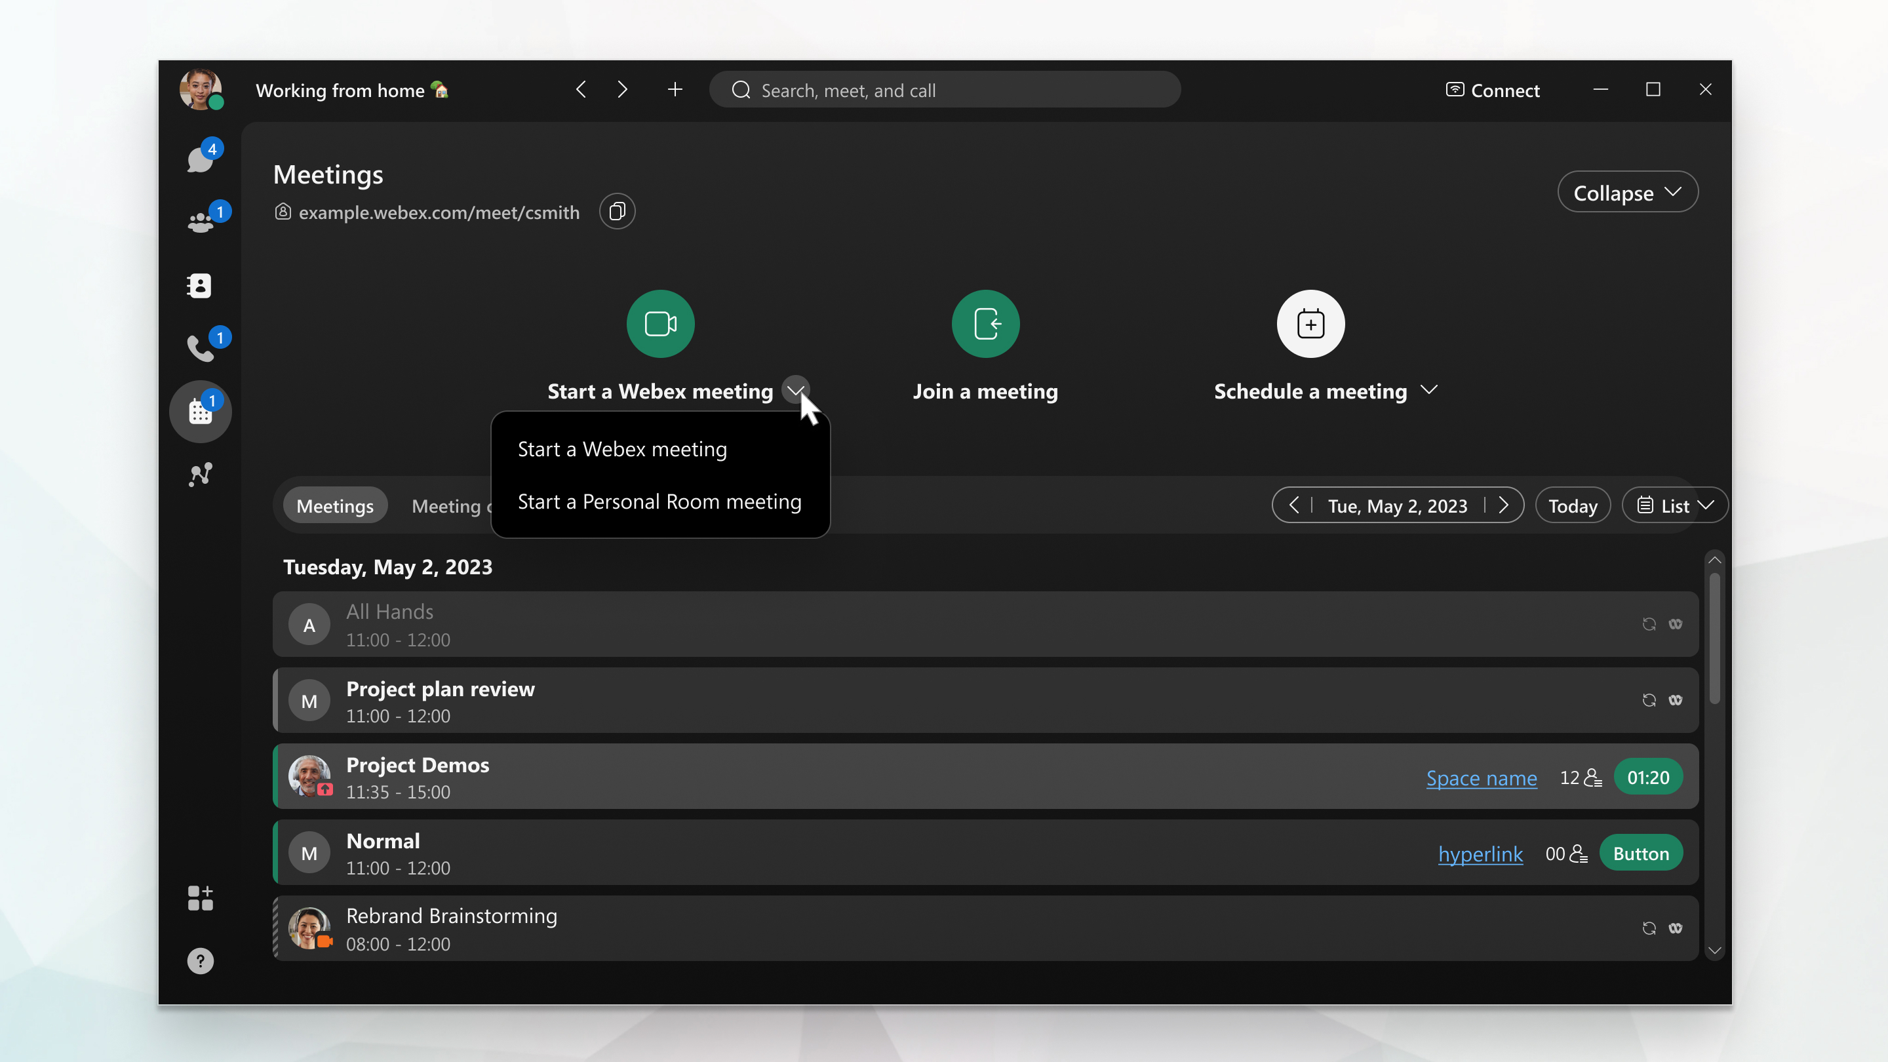Screen dimensions: 1888x1062
Task: Copy the personal room link
Action: point(617,212)
